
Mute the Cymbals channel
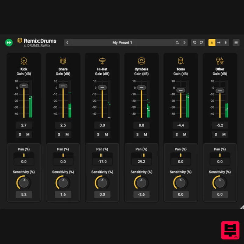click(145, 134)
